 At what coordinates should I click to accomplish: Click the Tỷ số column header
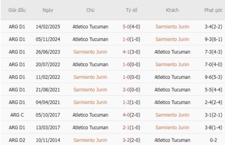pos(132,10)
